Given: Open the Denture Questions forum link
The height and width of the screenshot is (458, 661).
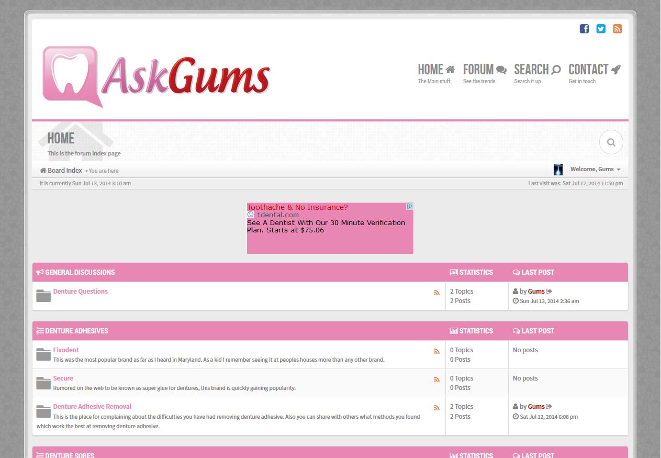Looking at the screenshot, I should (80, 292).
